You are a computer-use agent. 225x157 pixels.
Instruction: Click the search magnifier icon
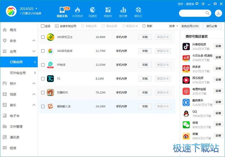coord(207,13)
